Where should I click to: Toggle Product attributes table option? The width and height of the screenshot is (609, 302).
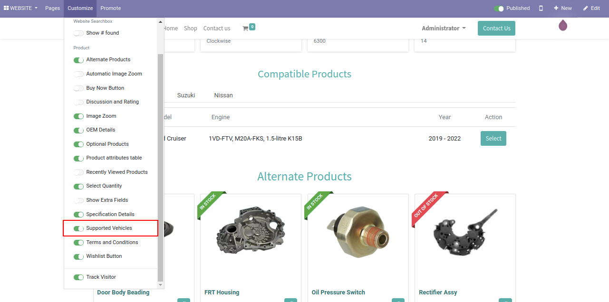78,158
